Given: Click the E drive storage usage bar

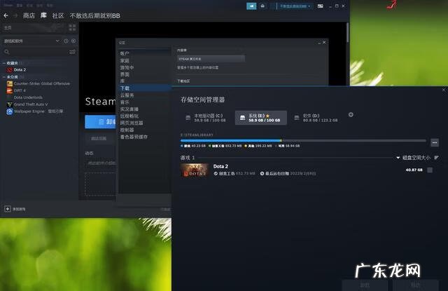Looking at the screenshot, I should click(303, 140).
